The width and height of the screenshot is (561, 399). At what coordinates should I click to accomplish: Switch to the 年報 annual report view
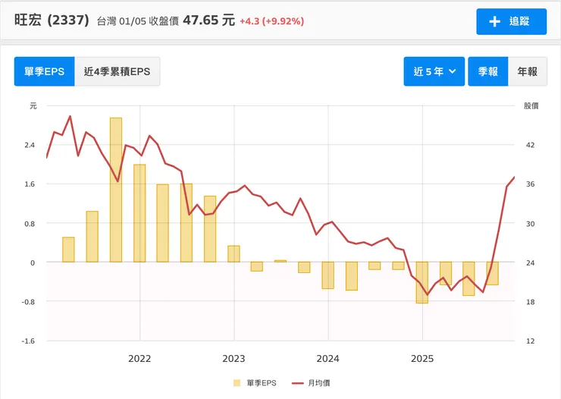(x=528, y=71)
